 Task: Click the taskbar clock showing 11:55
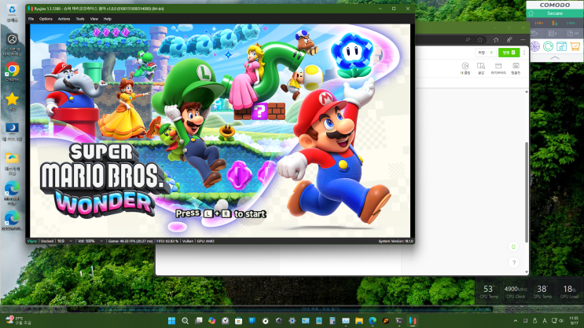[574, 321]
